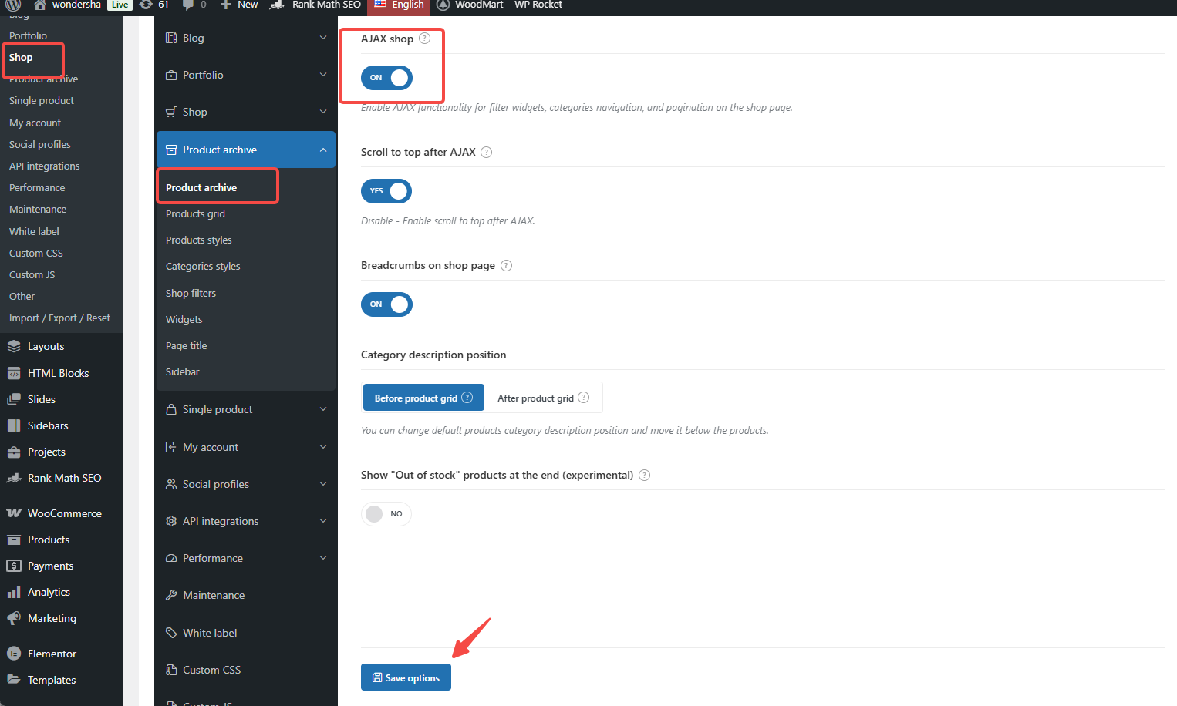Open Import / Export / Reset link
This screenshot has width=1177, height=706.
[x=59, y=318]
